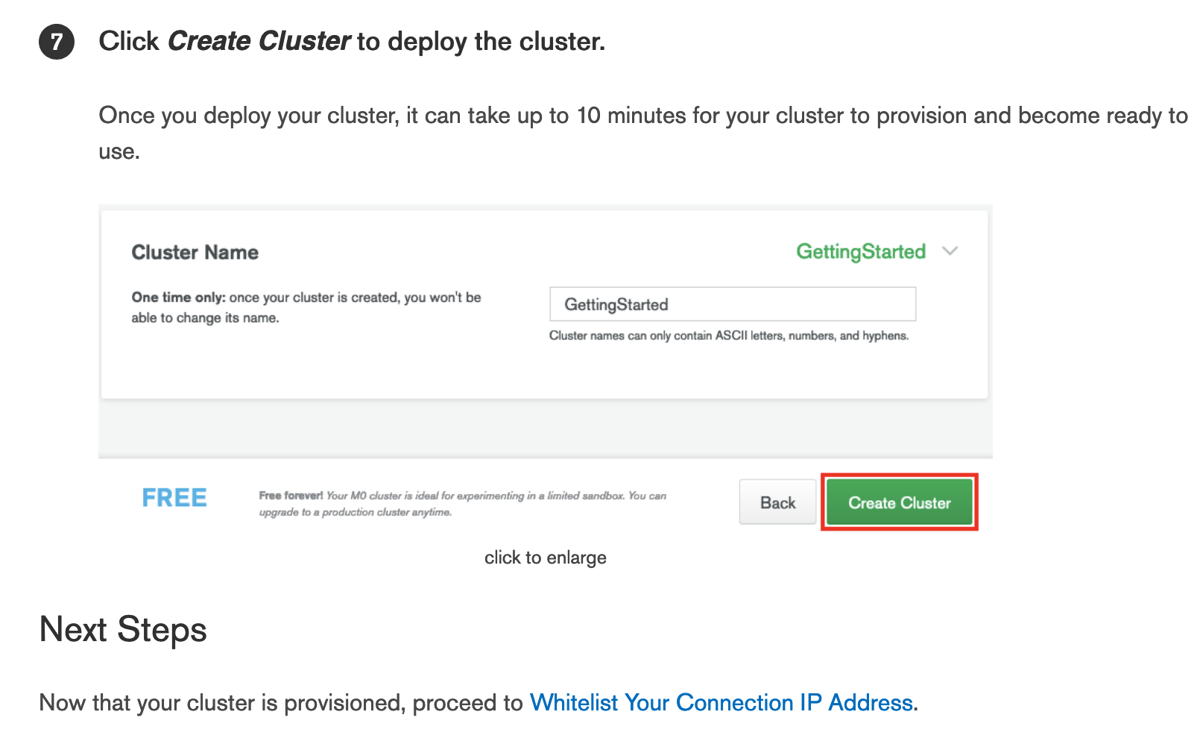Click 'Now that your cluster is provisioned' text
The height and width of the screenshot is (744, 1200).
pyautogui.click(x=281, y=702)
